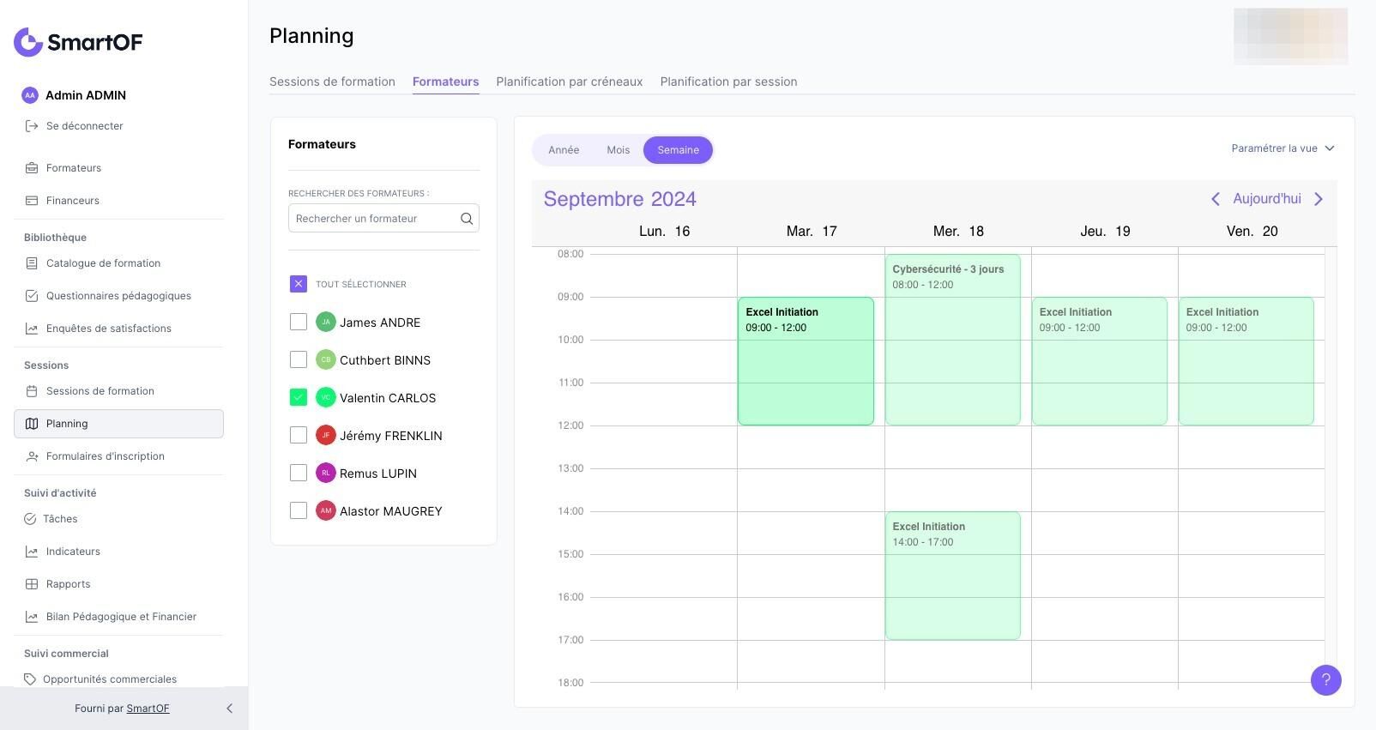Viewport: 1376px width, 730px height.
Task: Switch to Planification par créneaux tab
Action: [x=570, y=81]
